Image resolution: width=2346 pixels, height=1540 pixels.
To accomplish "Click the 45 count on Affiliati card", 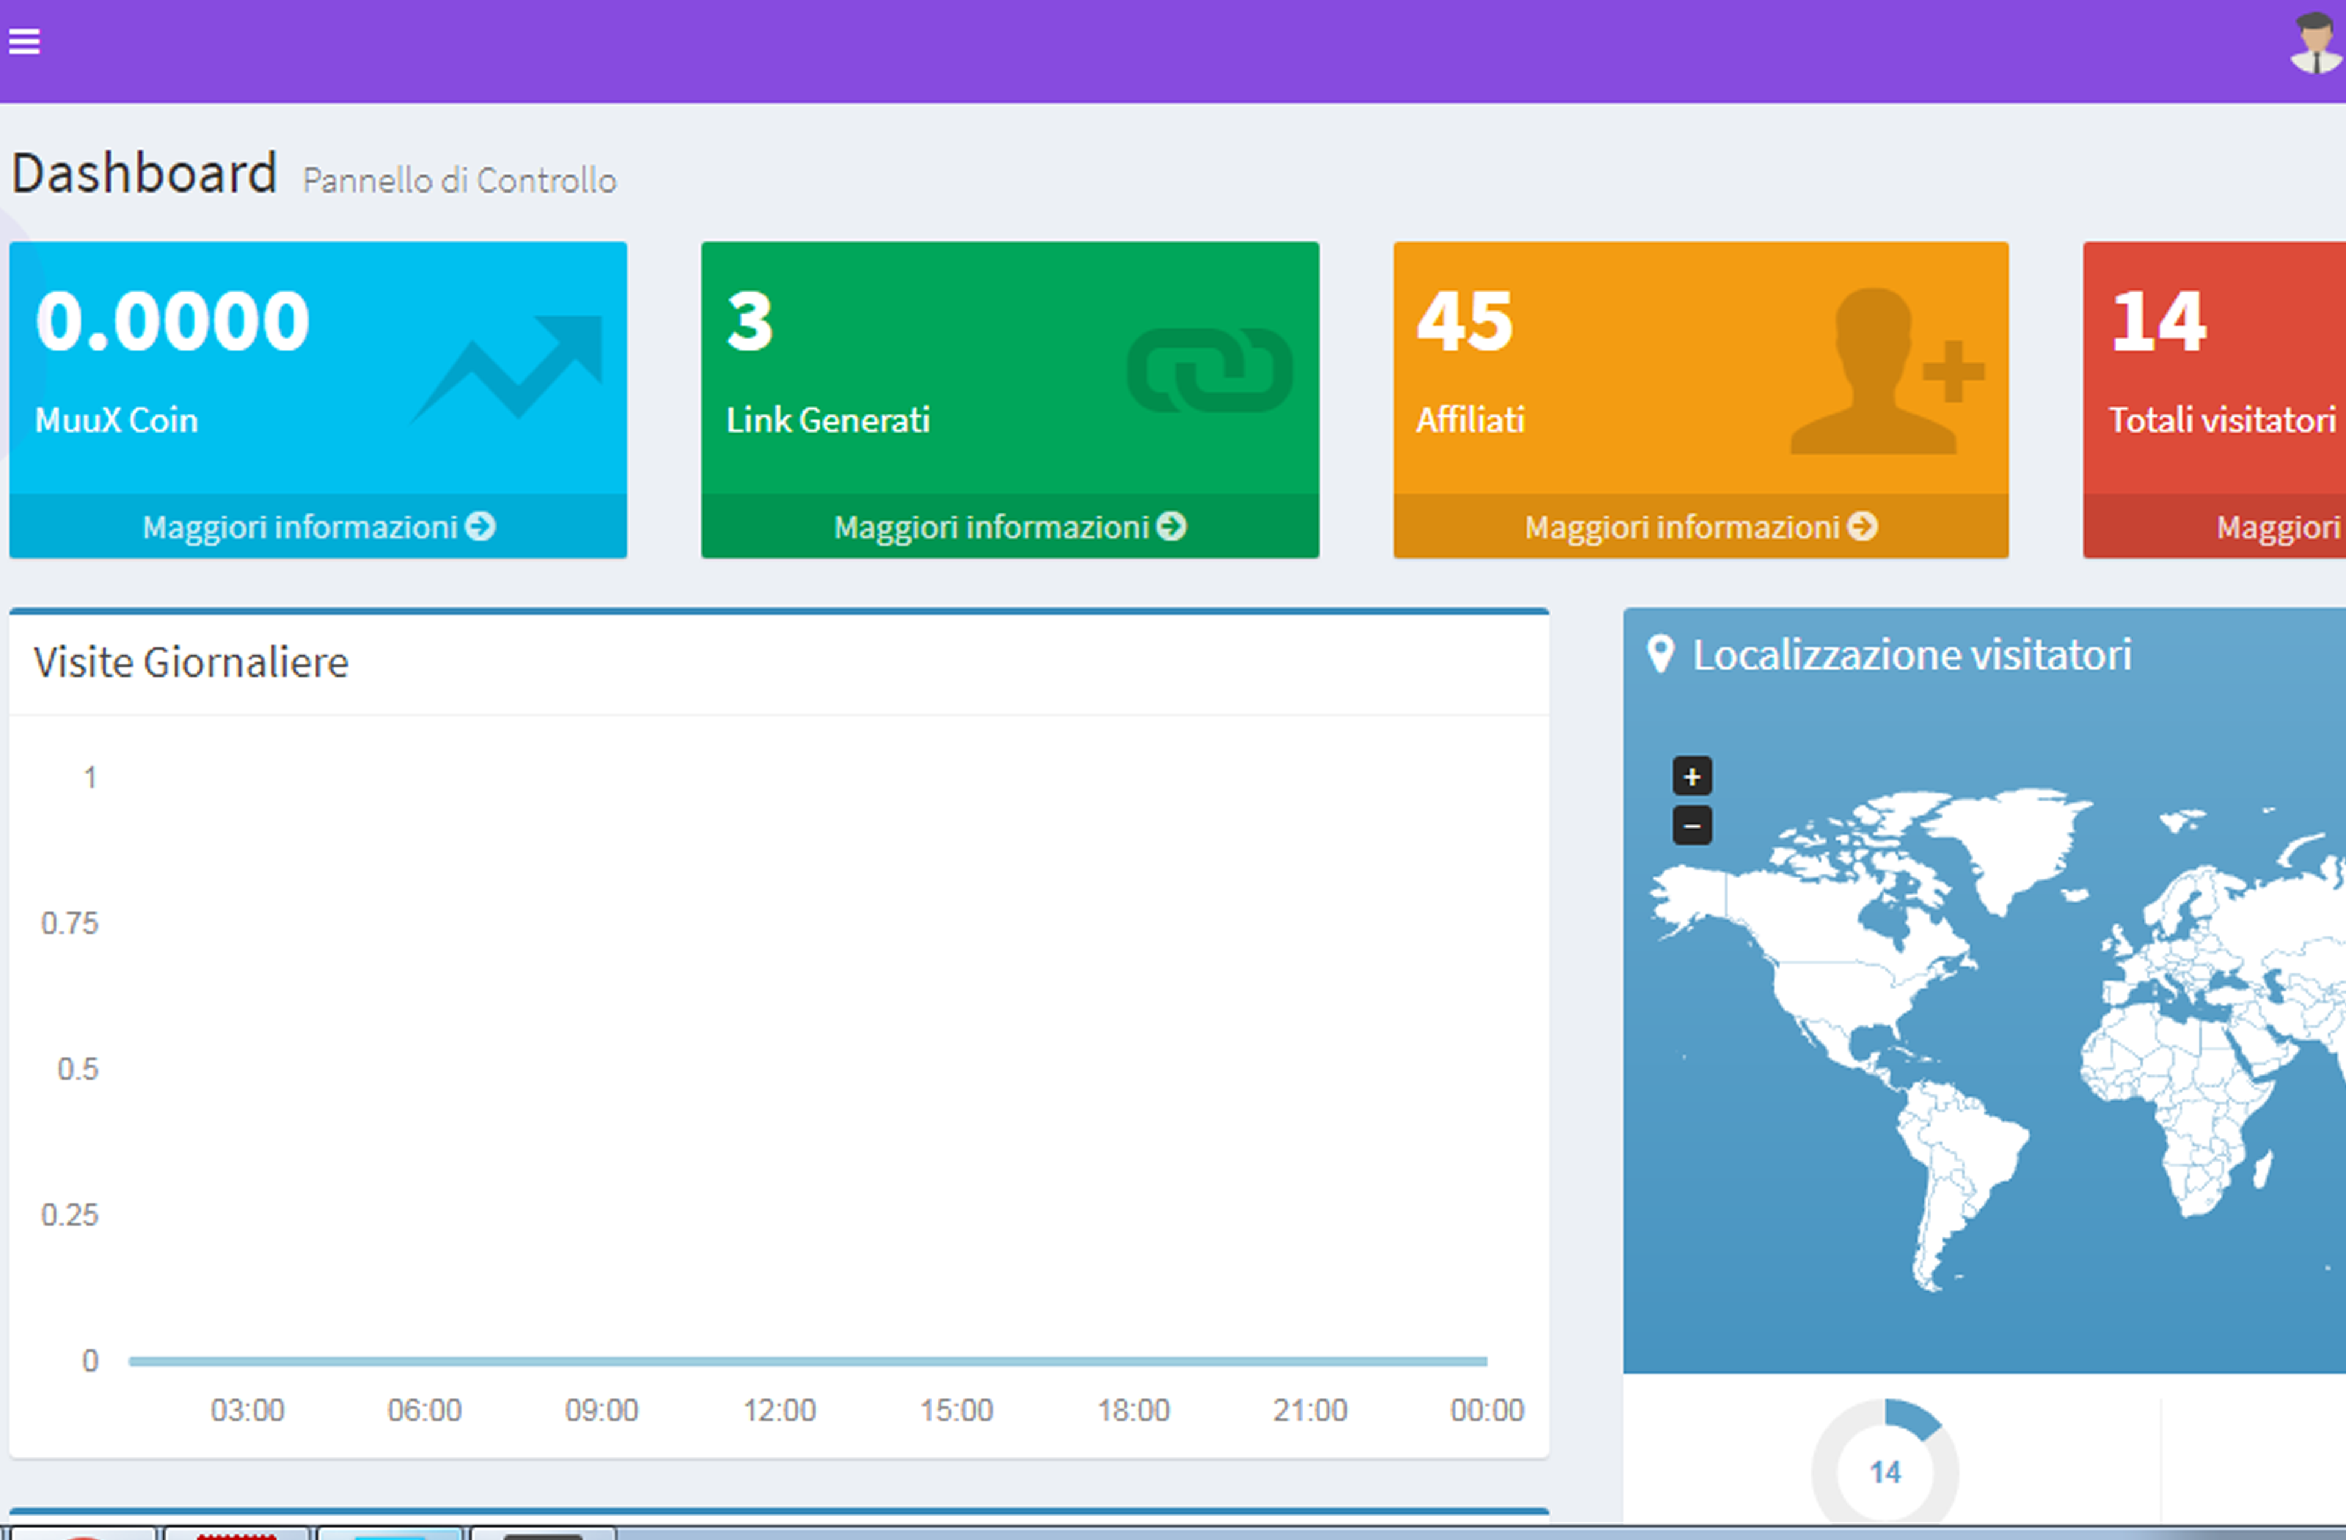I will [1465, 321].
